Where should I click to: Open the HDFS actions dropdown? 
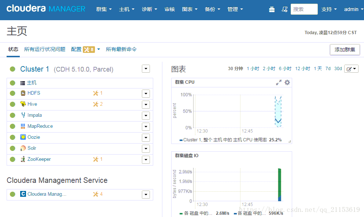coord(146,94)
